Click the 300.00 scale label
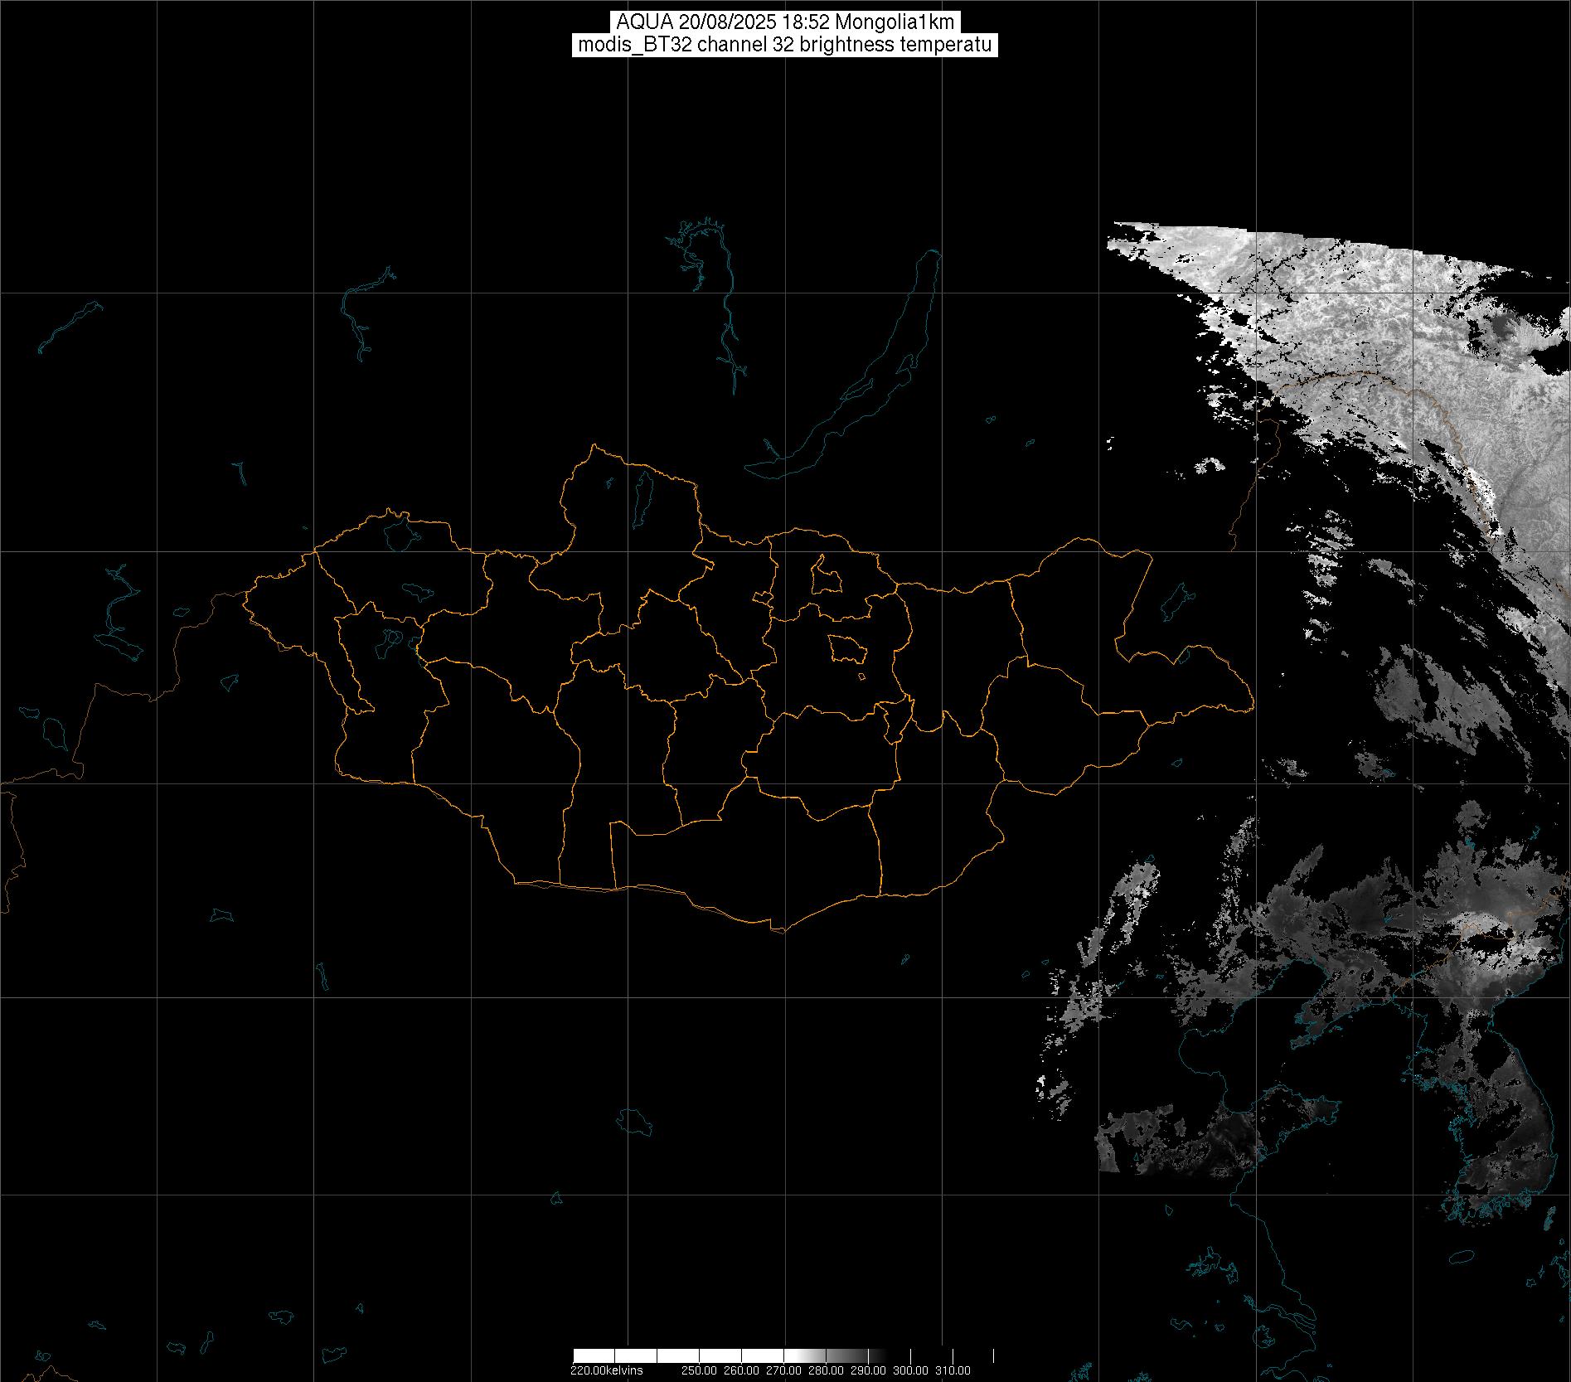1571x1382 pixels. pyautogui.click(x=910, y=1370)
